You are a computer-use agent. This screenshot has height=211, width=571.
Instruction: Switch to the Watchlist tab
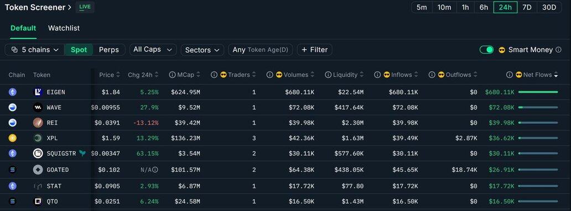(64, 28)
